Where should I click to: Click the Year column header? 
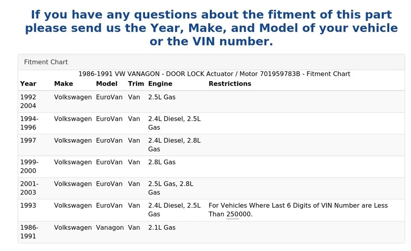click(28, 84)
